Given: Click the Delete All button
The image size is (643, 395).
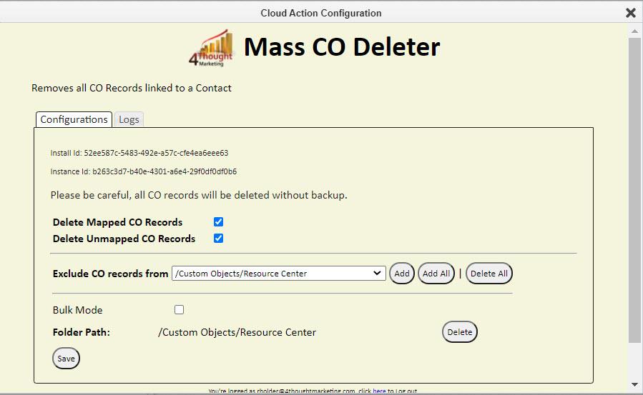Looking at the screenshot, I should 489,274.
